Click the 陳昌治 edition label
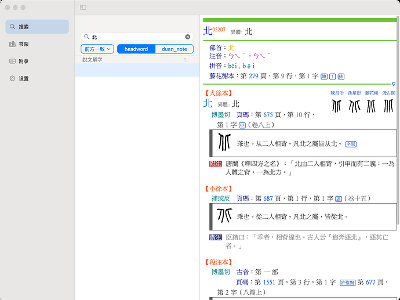The height and width of the screenshot is (300, 400). point(337,93)
